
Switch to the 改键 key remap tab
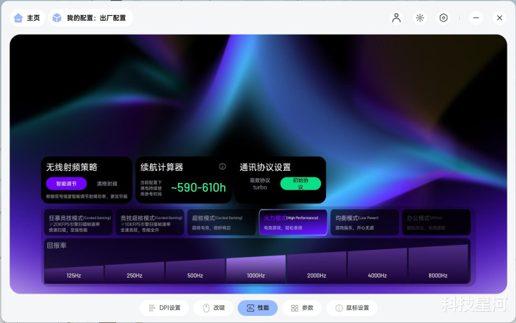click(214, 308)
